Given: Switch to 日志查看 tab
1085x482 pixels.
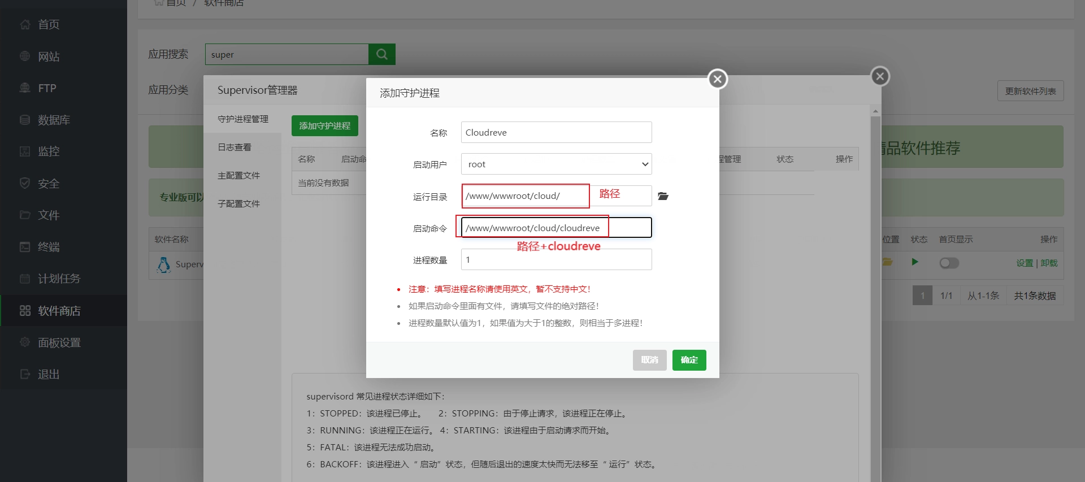Looking at the screenshot, I should pos(235,147).
